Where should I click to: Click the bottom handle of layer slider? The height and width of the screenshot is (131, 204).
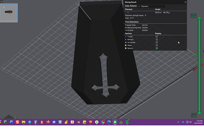coord(199,113)
